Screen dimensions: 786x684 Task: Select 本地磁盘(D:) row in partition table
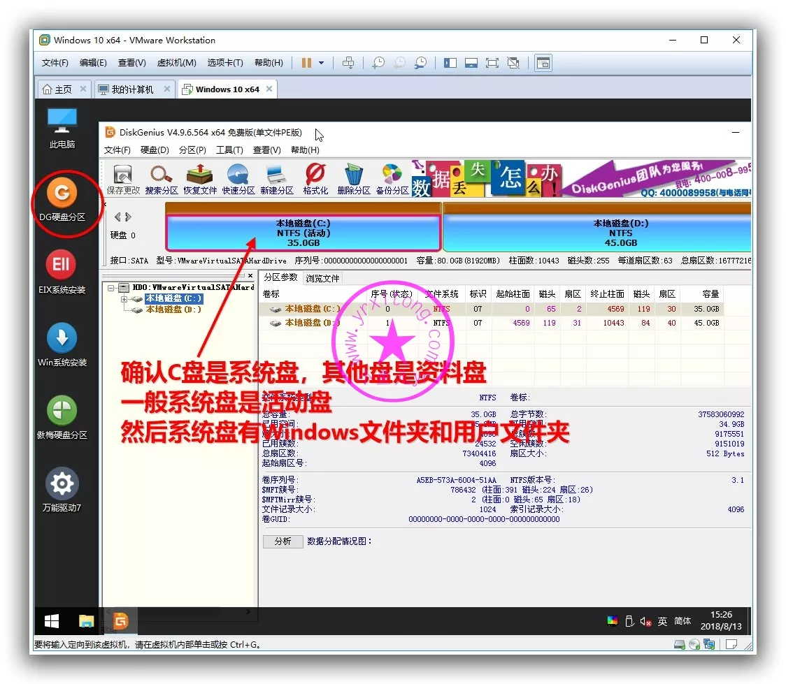491,323
